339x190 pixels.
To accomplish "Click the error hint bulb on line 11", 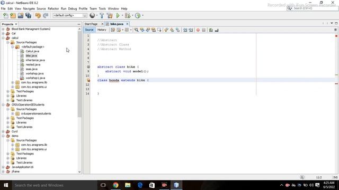I will tap(88, 80).
